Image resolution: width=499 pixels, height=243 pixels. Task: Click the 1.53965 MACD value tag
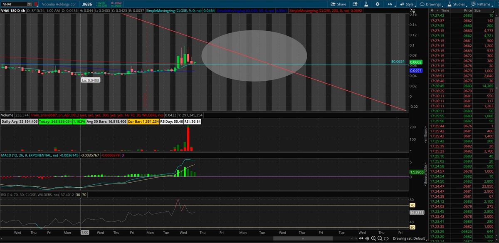point(416,172)
